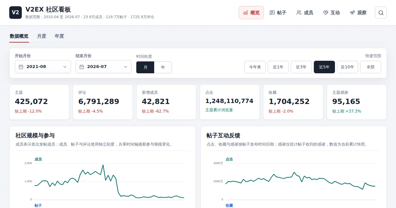Screen dimensions: 396x208
Task: Click the 数据范围 summary line in header
Action: click(90, 17)
